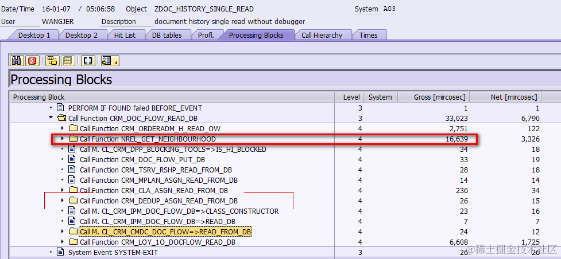Screen dimensions: 561x259
Task: Click document icon of CRM_MPLAN_ASGN_READ_FROM_DB
Action: click(72, 180)
